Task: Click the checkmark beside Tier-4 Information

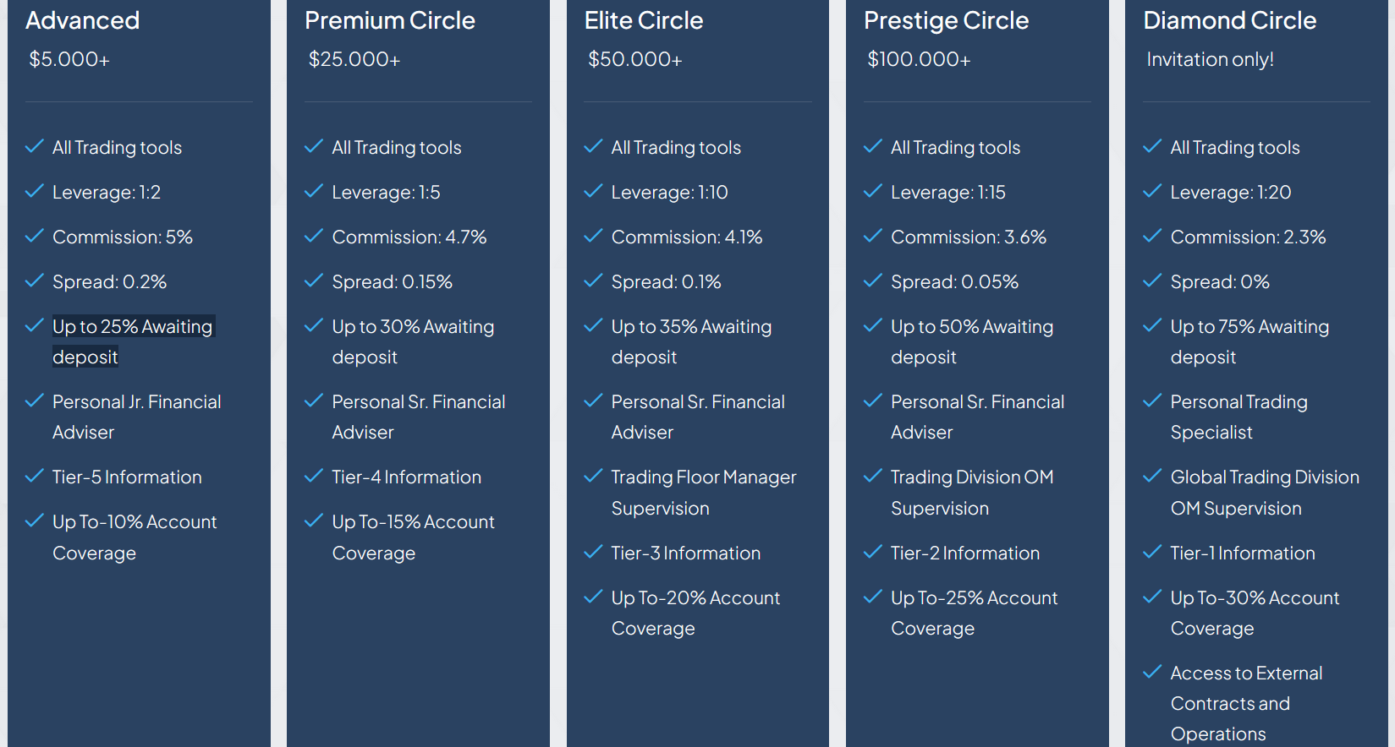Action: 314,476
